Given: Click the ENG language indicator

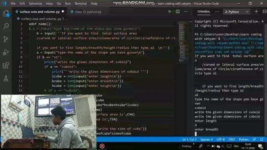Looking at the screenshot, I should coord(236,146).
